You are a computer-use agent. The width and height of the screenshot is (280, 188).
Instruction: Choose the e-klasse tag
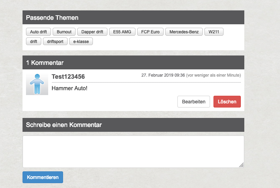[81, 42]
